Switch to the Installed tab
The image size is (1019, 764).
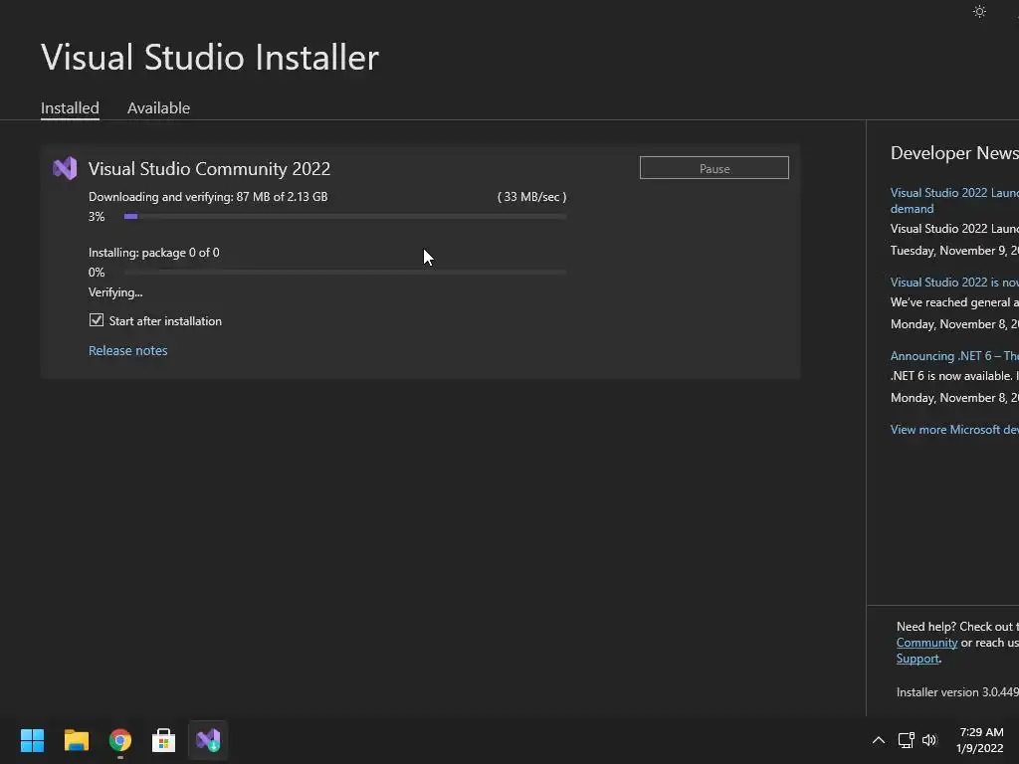[x=70, y=107]
